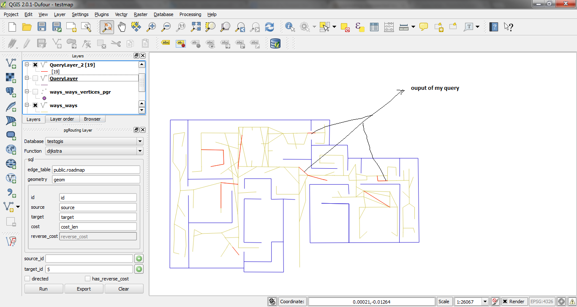Refresh the map canvas icon
The width and height of the screenshot is (577, 307).
tap(269, 27)
